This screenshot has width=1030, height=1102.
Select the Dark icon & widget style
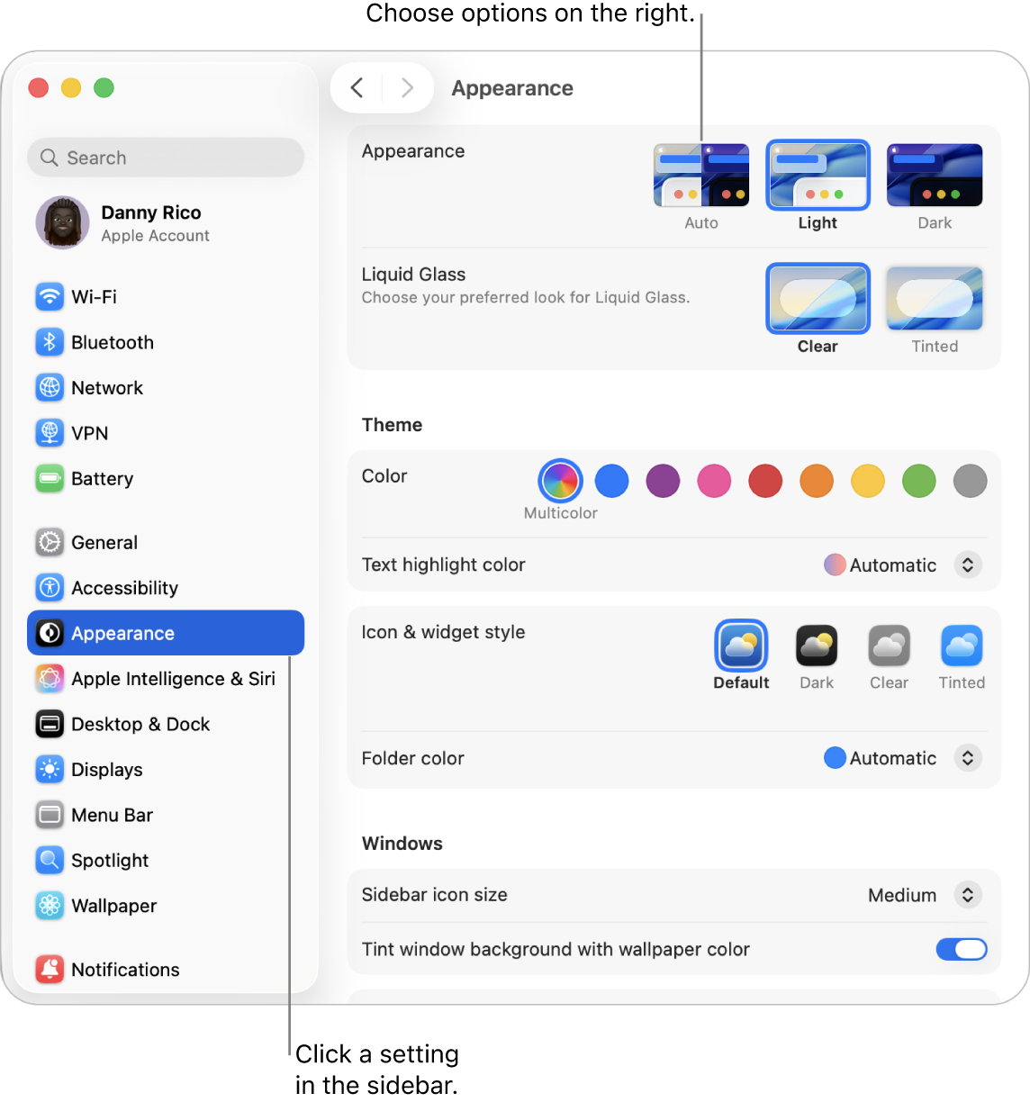[816, 646]
